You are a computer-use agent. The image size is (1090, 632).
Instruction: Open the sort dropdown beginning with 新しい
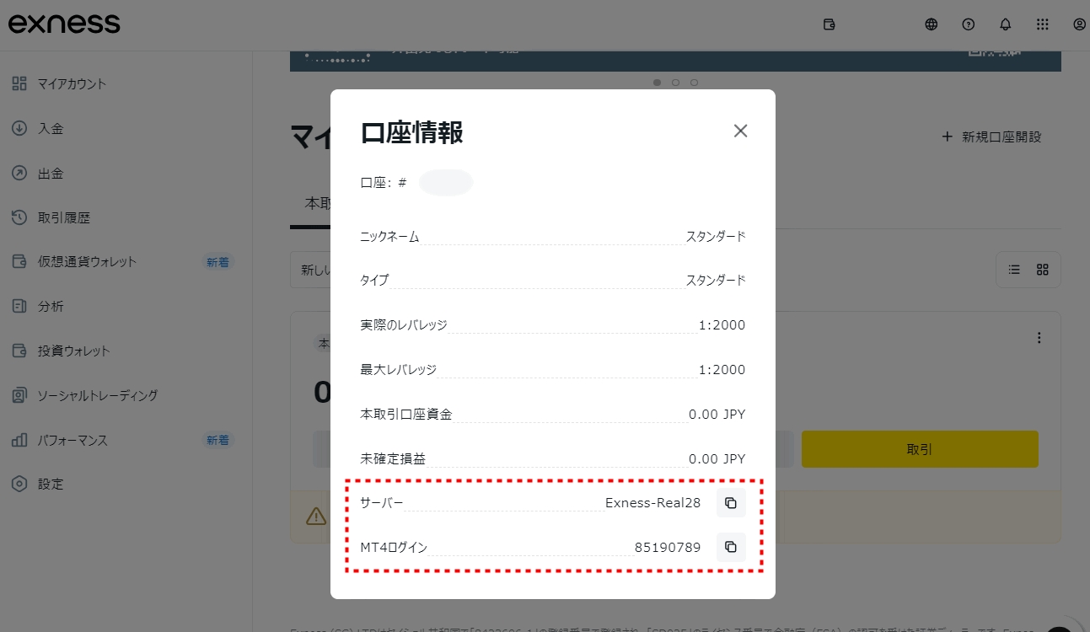[310, 270]
